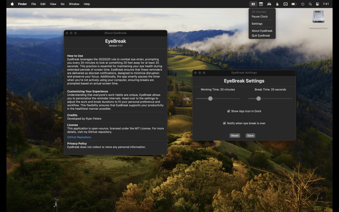Open the calendar icon showing 22
This screenshot has width=339, height=212.
(x=261, y=4)
